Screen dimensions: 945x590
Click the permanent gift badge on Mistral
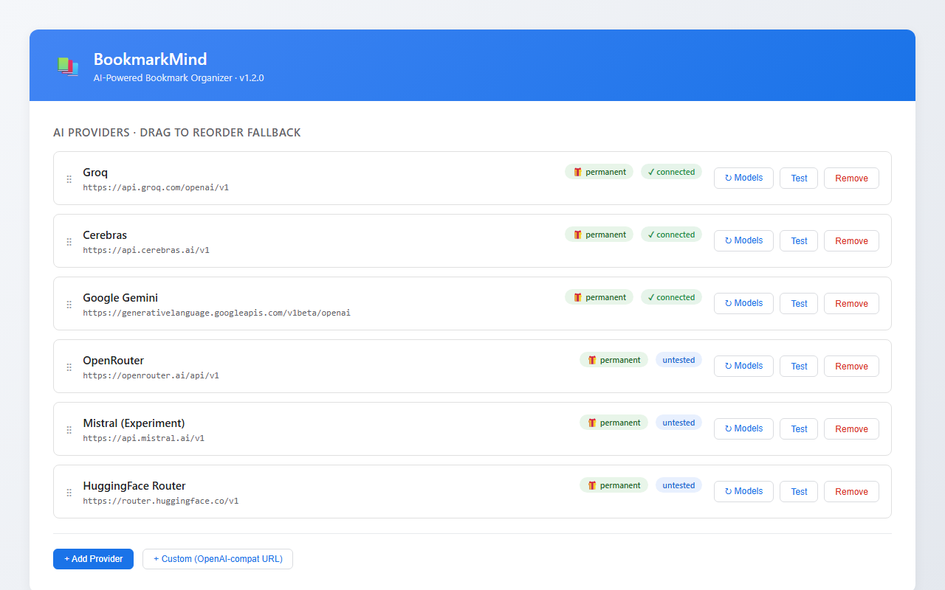pos(614,423)
